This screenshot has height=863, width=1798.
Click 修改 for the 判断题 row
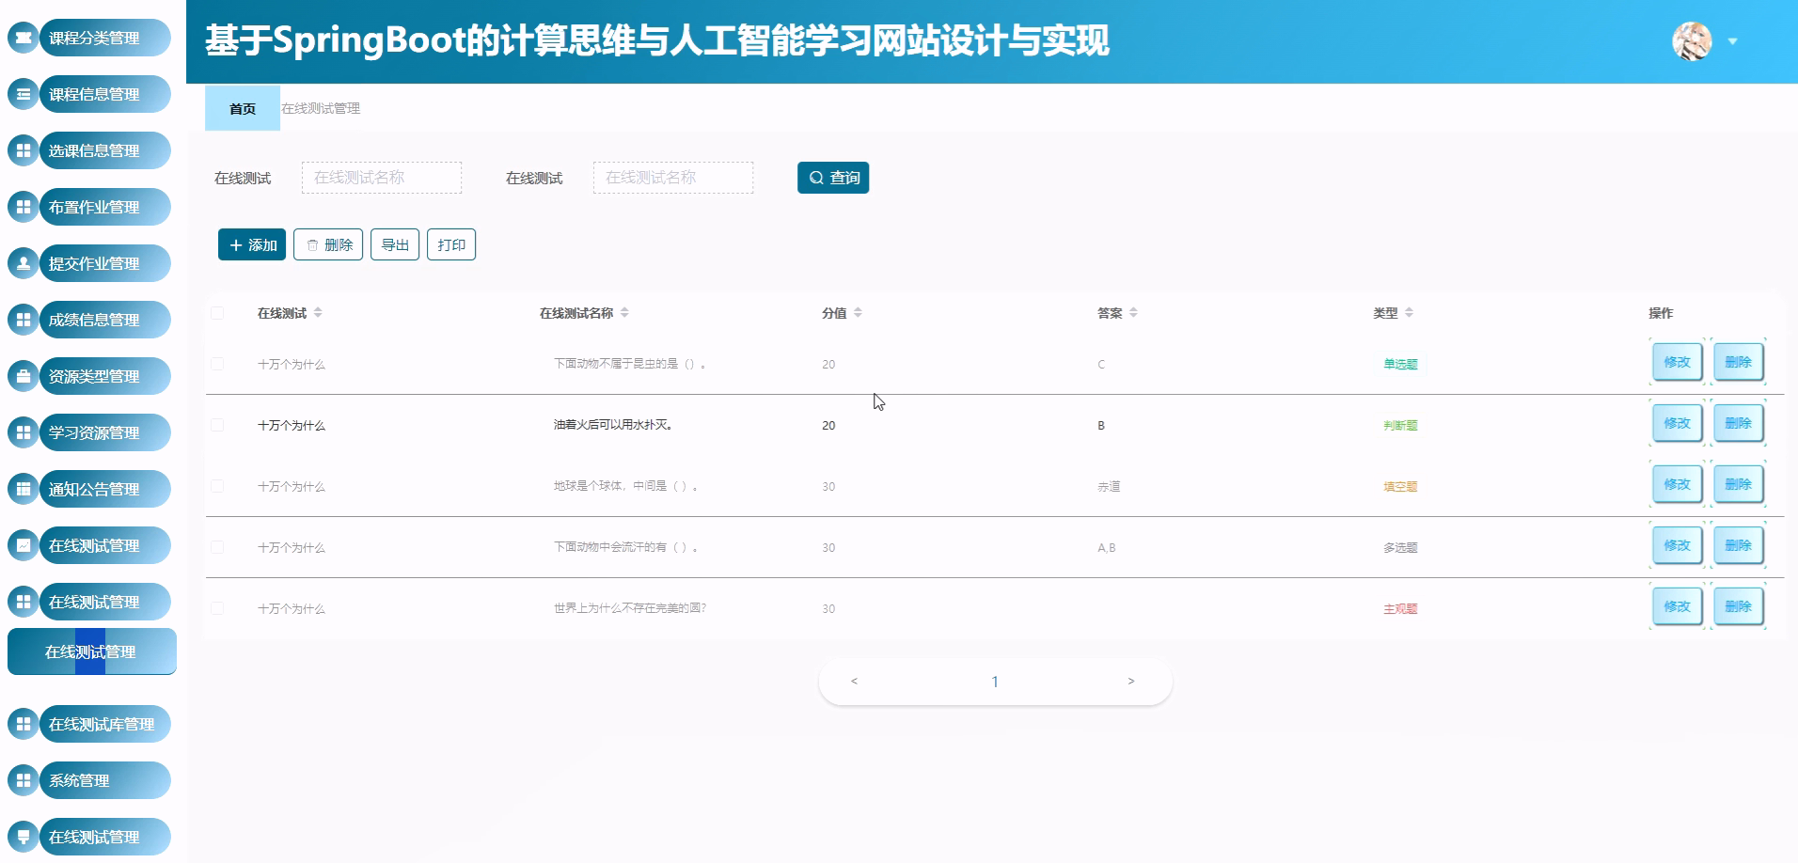[x=1678, y=423]
